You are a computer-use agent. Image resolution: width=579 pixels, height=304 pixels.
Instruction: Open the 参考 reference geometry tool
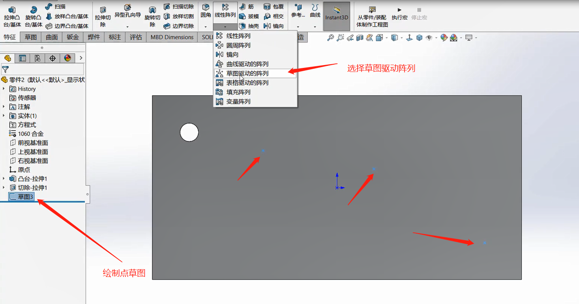[298, 11]
